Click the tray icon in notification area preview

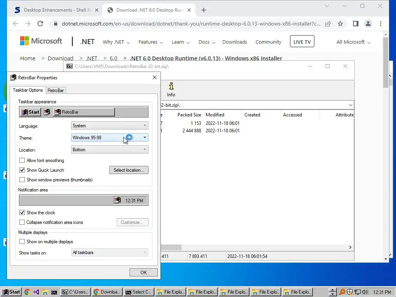[x=117, y=200]
